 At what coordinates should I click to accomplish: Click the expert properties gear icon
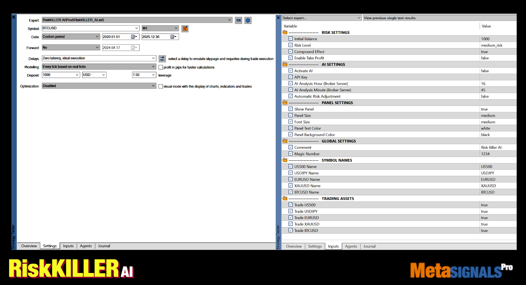[248, 20]
